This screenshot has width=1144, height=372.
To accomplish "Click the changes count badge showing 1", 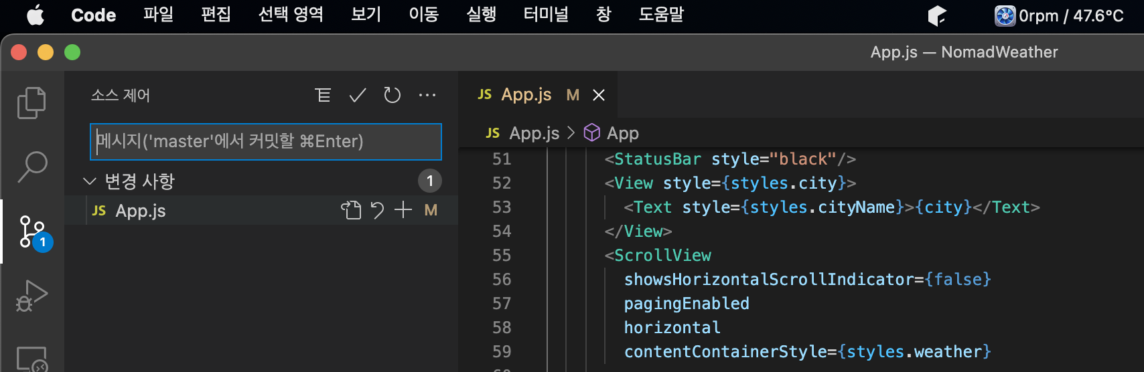I will coord(430,181).
